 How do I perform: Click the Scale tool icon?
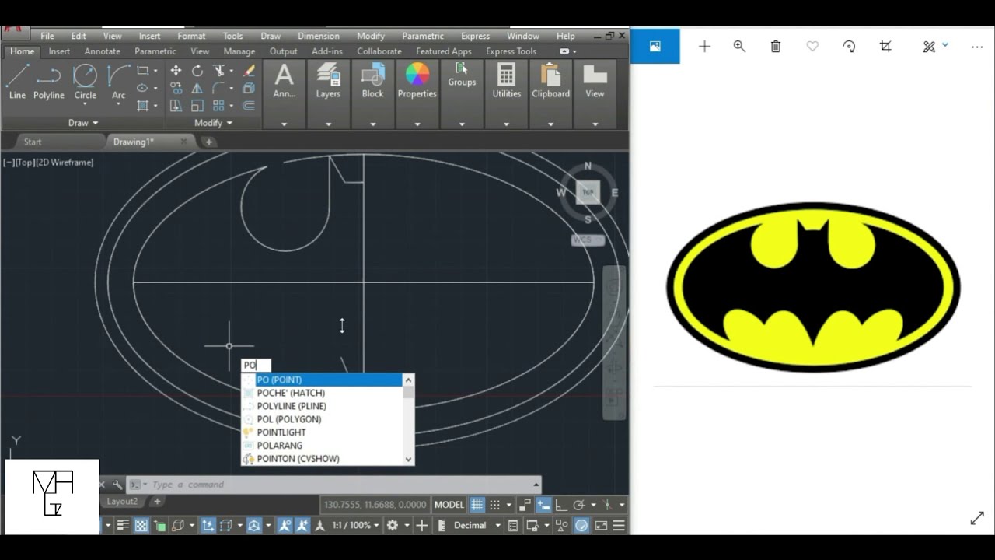click(x=197, y=106)
